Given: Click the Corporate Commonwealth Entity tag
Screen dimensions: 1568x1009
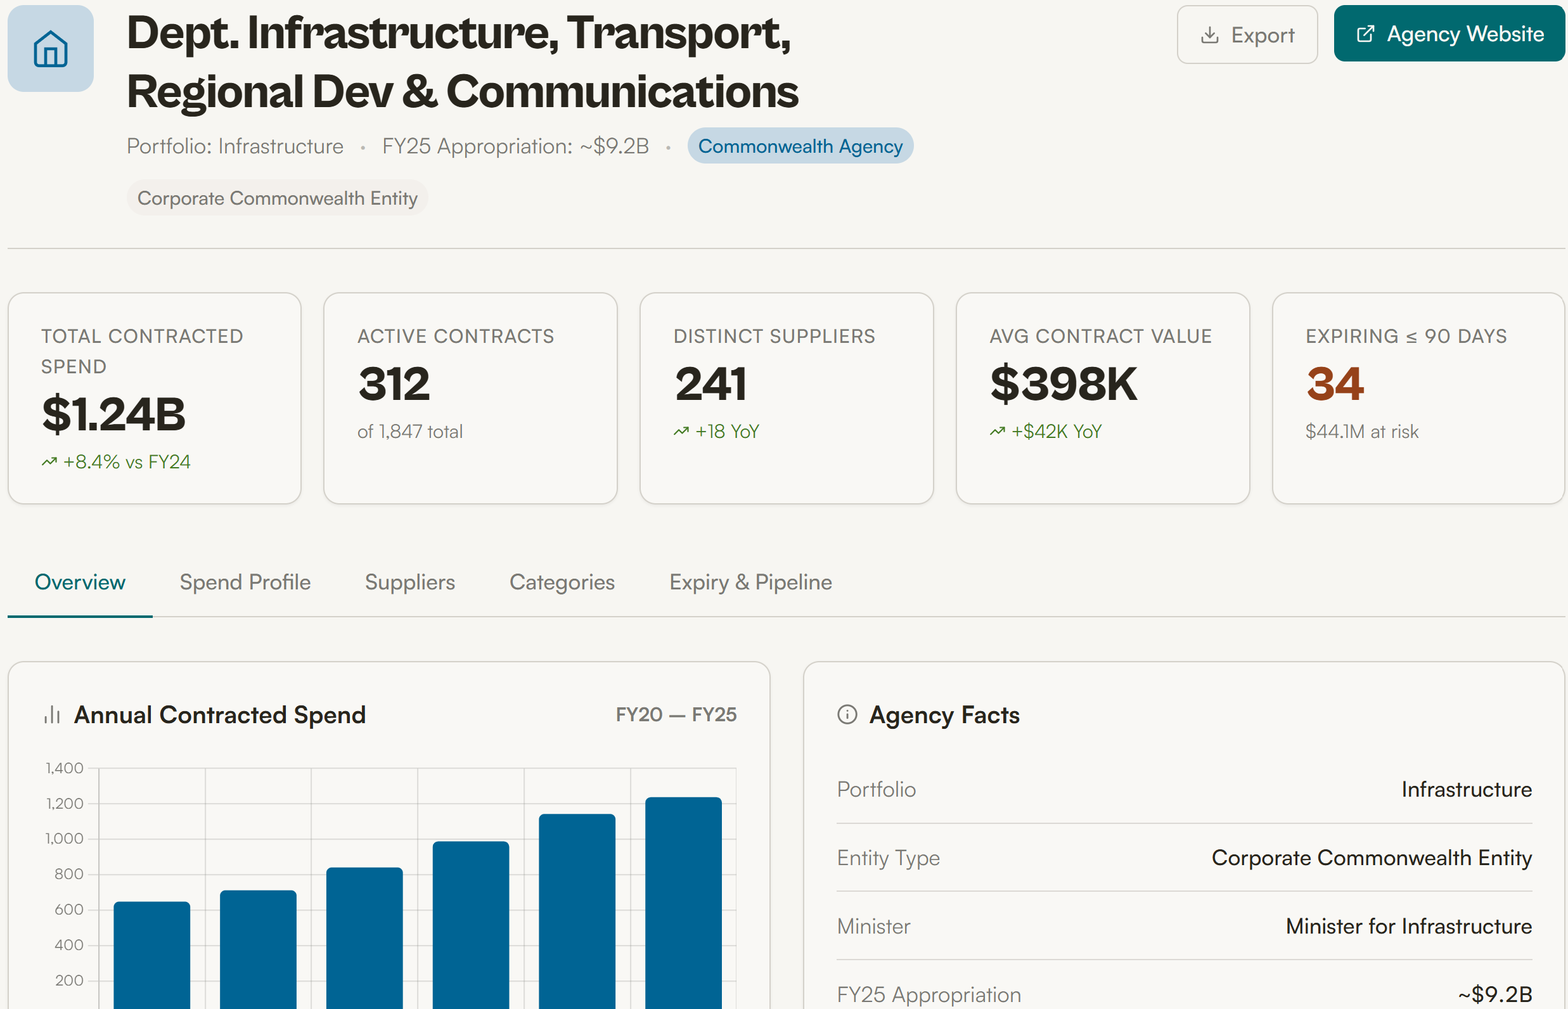Looking at the screenshot, I should click(277, 198).
